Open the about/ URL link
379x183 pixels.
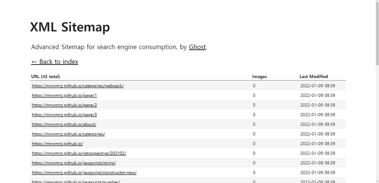64,124
